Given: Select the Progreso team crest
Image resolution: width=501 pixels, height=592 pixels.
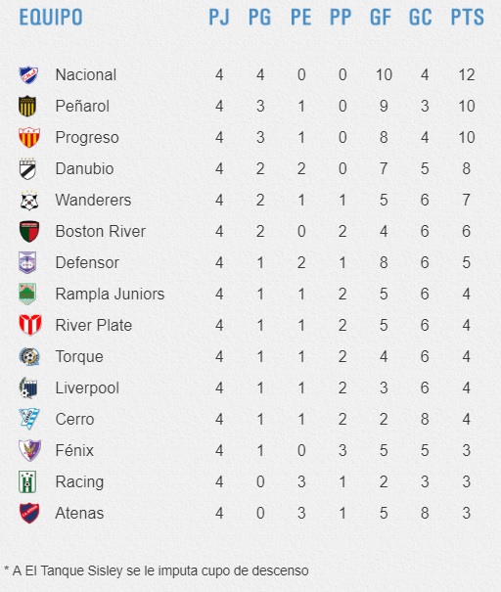Looking at the screenshot, I should click(x=29, y=137).
